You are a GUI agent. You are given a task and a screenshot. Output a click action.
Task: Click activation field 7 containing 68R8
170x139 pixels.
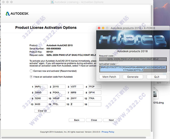click(x=77, y=93)
